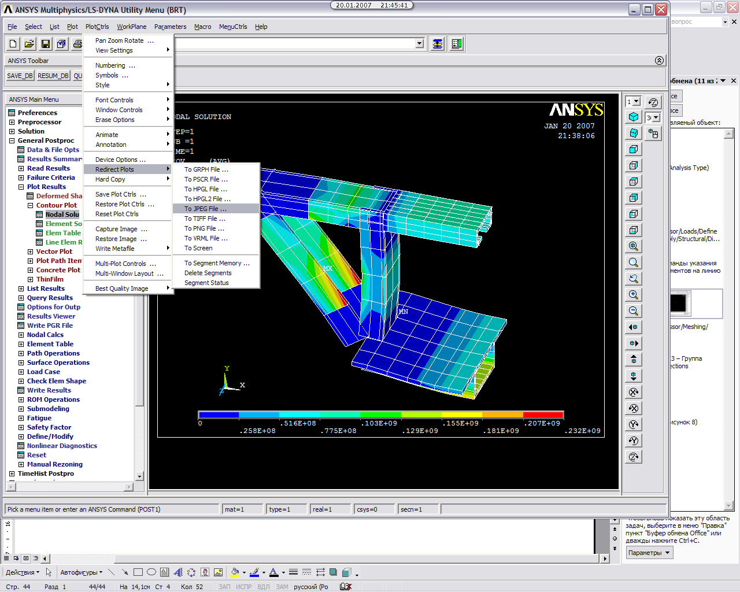Click the Contact Manager icon
This screenshot has height=592, width=740.
click(x=457, y=44)
